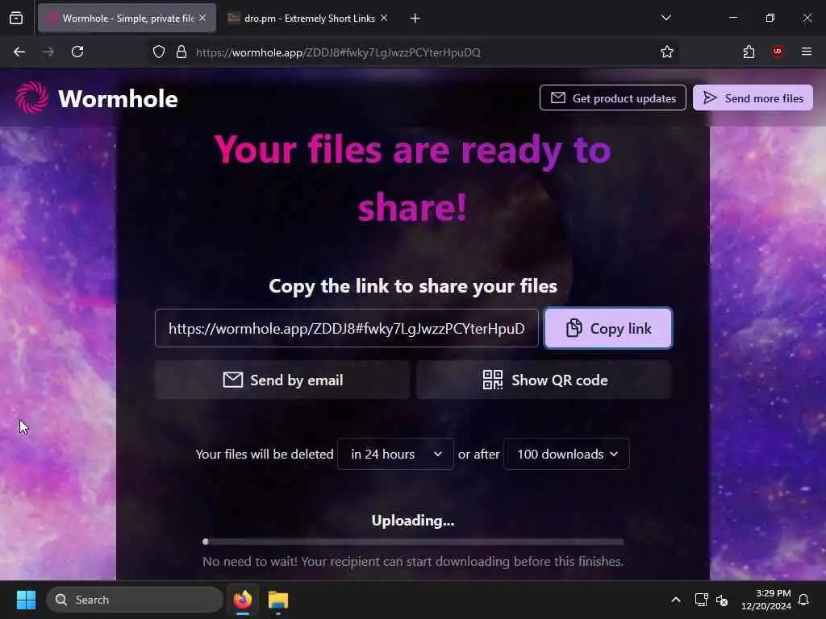The height and width of the screenshot is (619, 826).
Task: Click 'Copy the link to share your files' text
Action: click(413, 286)
